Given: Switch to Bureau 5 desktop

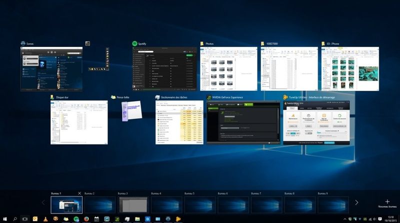Looking at the screenshot, I should [x=199, y=205].
